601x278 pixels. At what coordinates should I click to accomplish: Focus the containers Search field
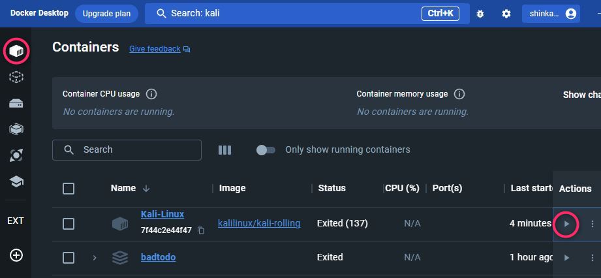(x=127, y=150)
